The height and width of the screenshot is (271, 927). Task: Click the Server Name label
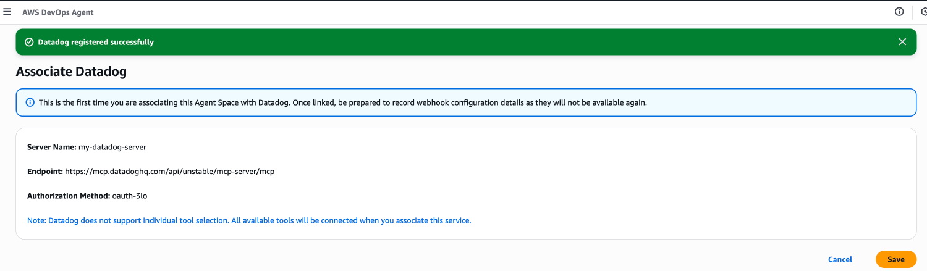[51, 147]
